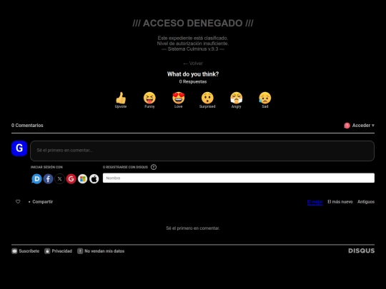Image resolution: width=386 pixels, height=289 pixels.
Task: Click the 0 Respuestas text
Action: (193, 81)
